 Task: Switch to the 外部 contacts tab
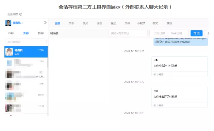click(x=26, y=33)
